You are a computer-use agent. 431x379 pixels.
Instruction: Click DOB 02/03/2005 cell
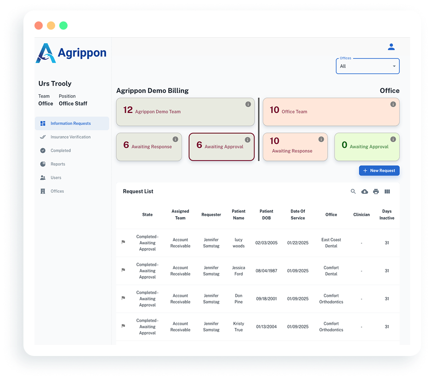tap(267, 243)
